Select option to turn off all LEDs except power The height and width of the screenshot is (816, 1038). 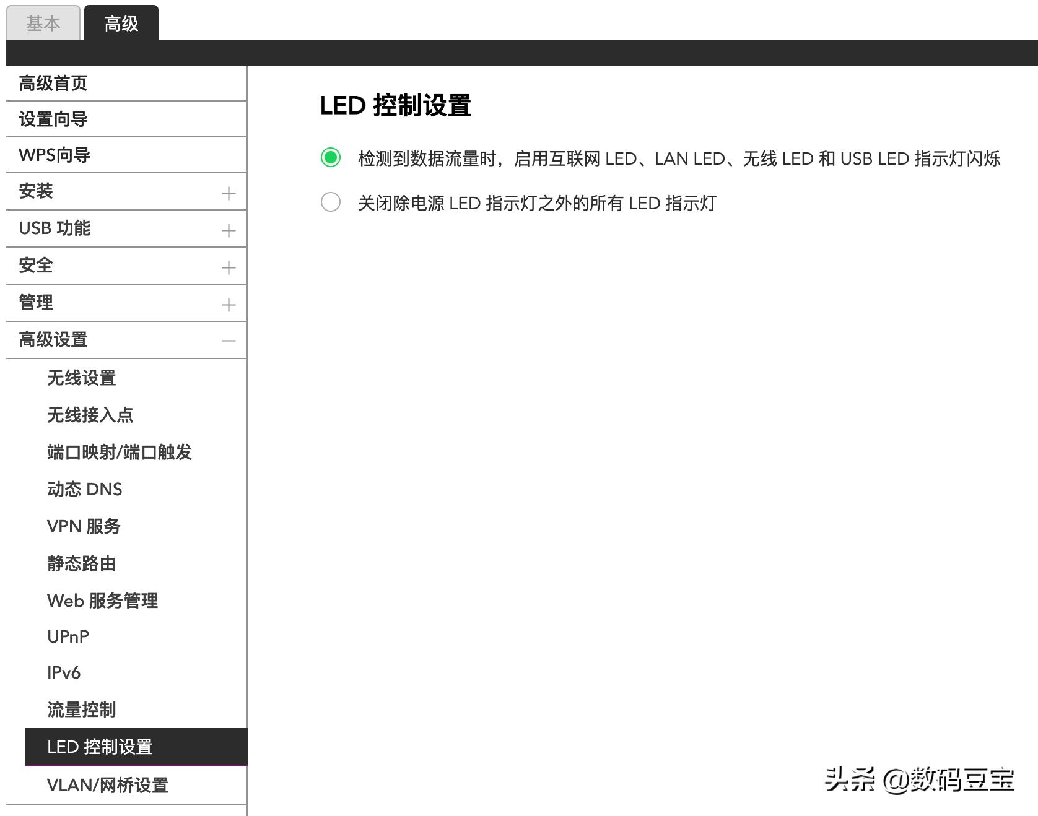[x=331, y=202]
